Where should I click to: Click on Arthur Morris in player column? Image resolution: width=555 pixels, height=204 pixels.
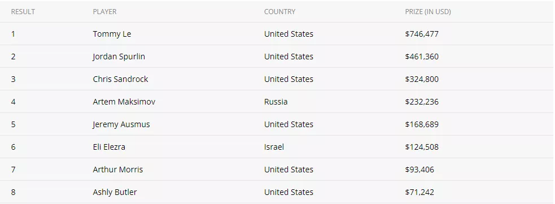(x=118, y=170)
